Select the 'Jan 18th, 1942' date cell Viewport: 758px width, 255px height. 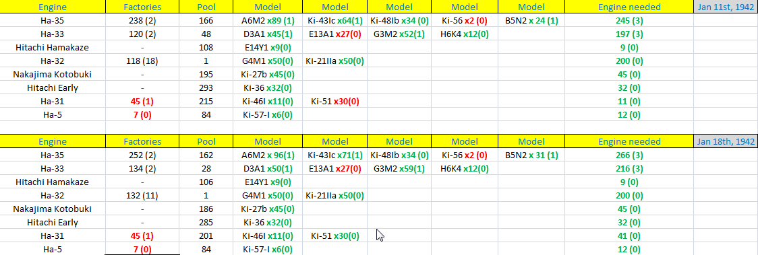[x=726, y=142]
